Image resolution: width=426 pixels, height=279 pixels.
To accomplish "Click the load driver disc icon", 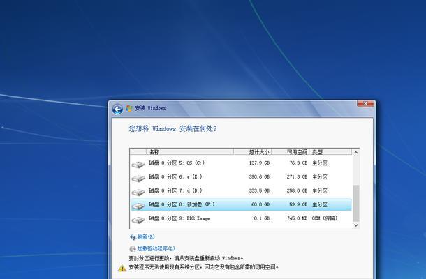I will [133, 248].
